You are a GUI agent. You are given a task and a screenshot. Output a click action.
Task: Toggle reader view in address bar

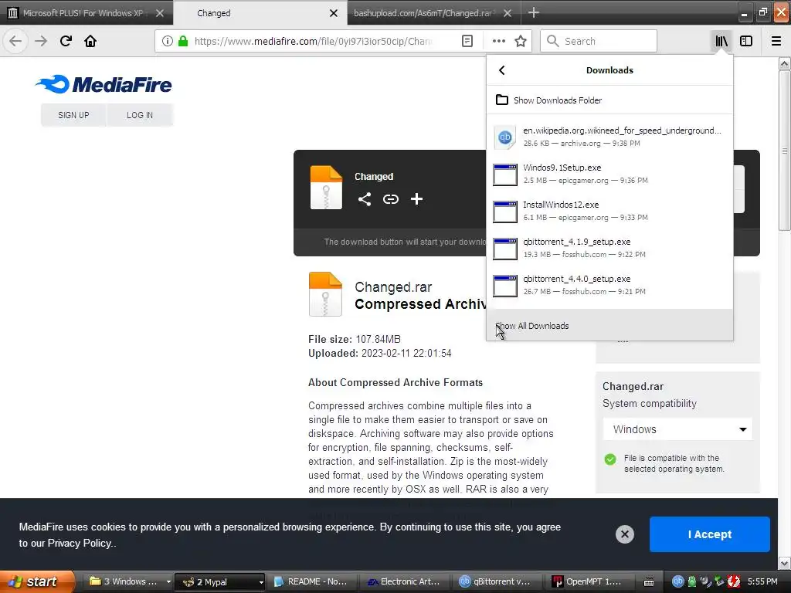click(x=467, y=41)
